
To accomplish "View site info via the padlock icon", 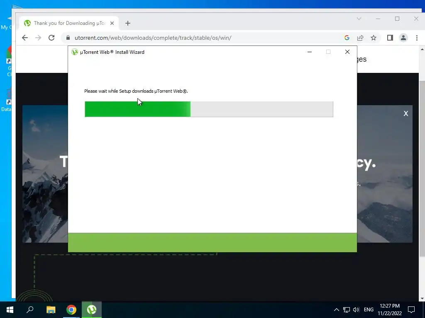I will tap(68, 38).
